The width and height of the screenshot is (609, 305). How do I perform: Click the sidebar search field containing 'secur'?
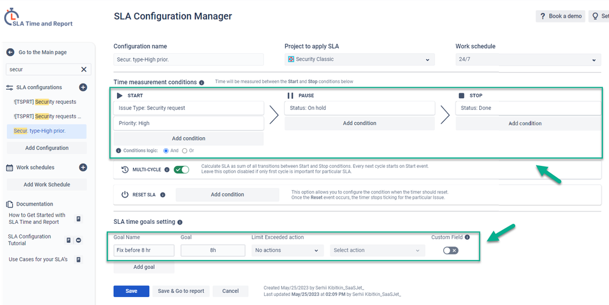[49, 70]
